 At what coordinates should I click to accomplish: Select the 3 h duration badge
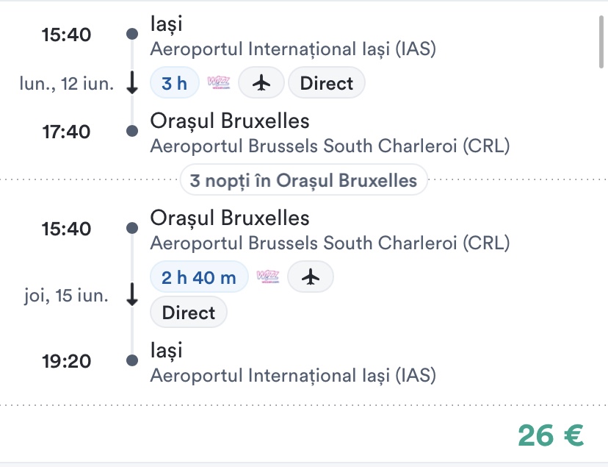coord(175,83)
